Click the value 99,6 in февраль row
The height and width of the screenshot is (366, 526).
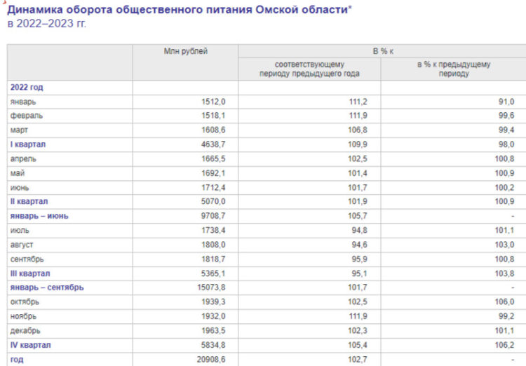point(506,116)
